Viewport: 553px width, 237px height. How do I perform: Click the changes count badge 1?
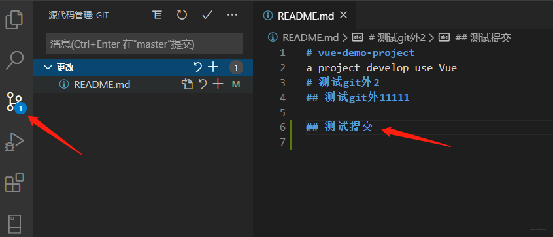(236, 67)
